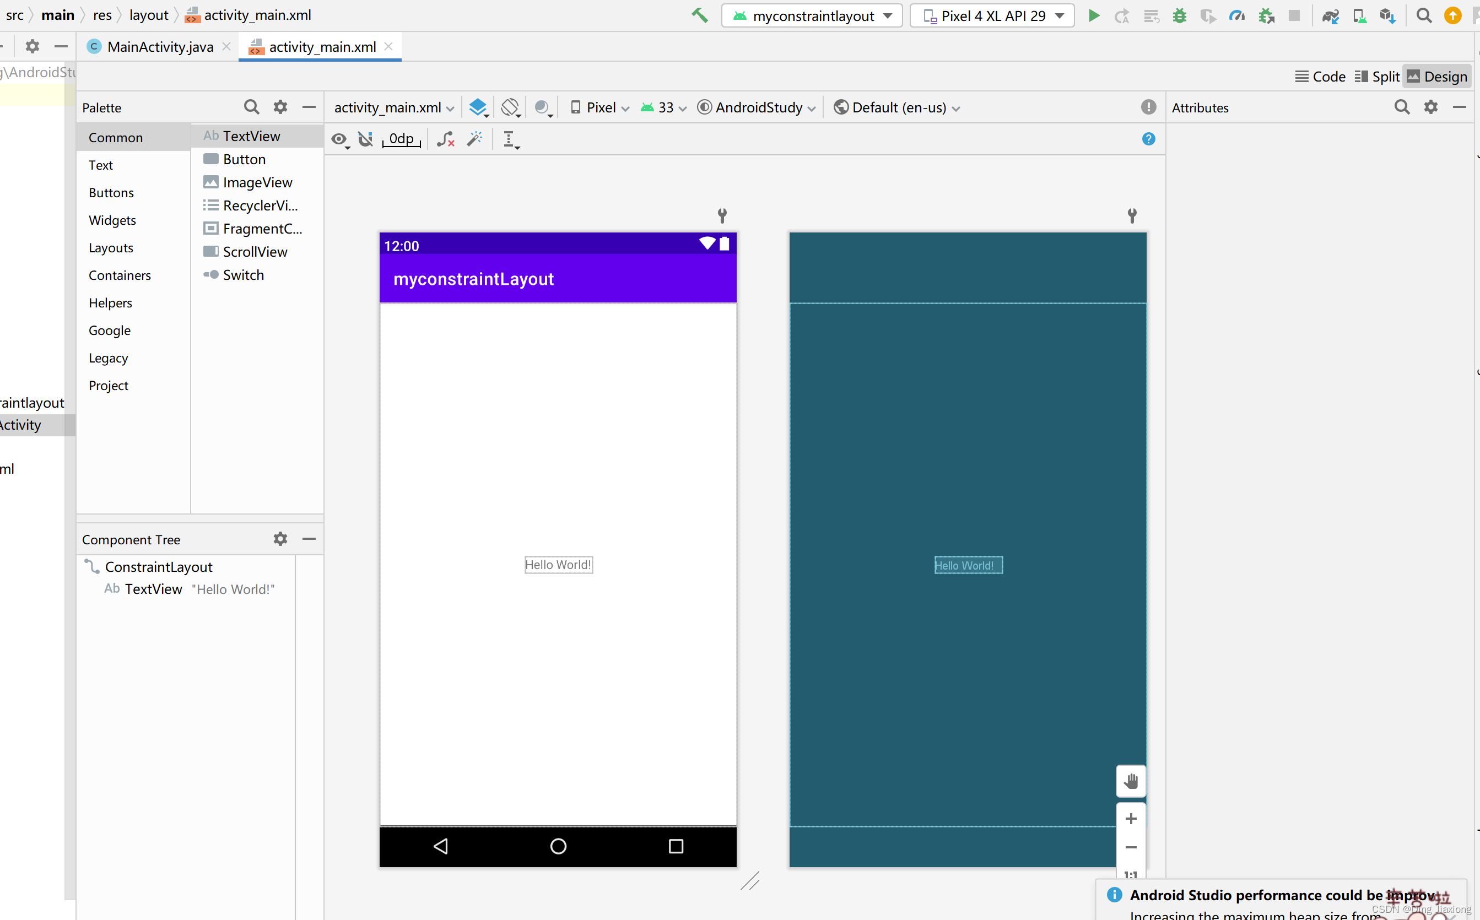Close the MainActivity.java tab
Viewport: 1480px width, 920px height.
(x=226, y=46)
